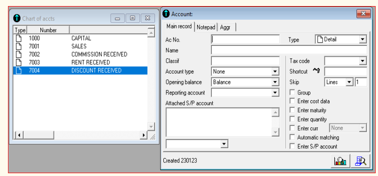Switch to the Main record tab
Viewport: 378px width, 176px height.
coord(179,26)
